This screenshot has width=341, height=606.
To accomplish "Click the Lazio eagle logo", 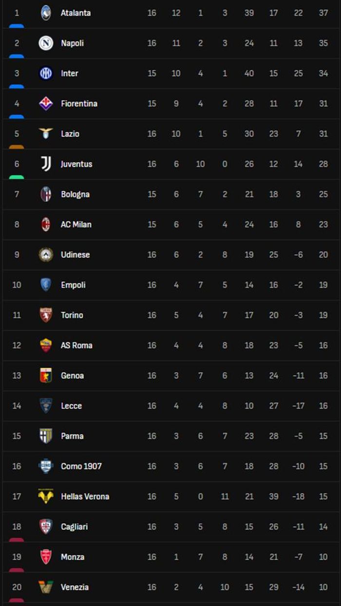I will (x=46, y=134).
